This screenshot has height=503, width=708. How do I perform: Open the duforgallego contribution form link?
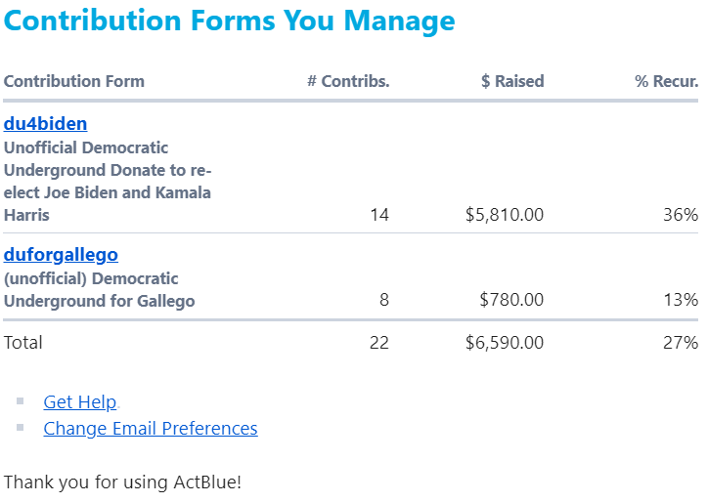(x=61, y=255)
